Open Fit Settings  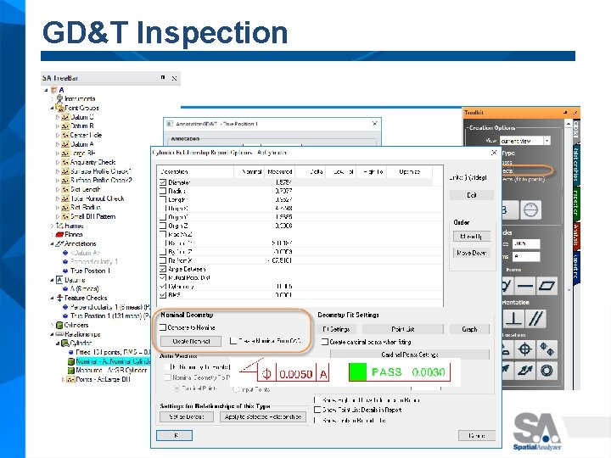336,329
